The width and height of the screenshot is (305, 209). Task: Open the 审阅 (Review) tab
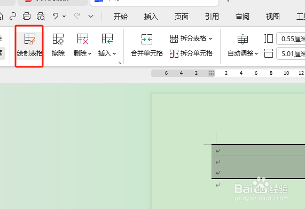coord(243,17)
